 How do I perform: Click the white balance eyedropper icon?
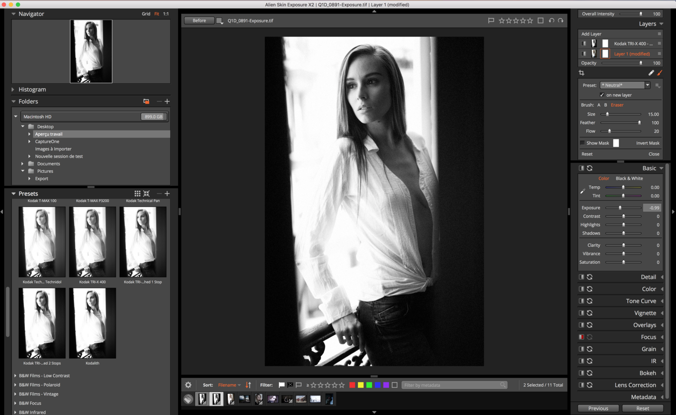pyautogui.click(x=583, y=191)
